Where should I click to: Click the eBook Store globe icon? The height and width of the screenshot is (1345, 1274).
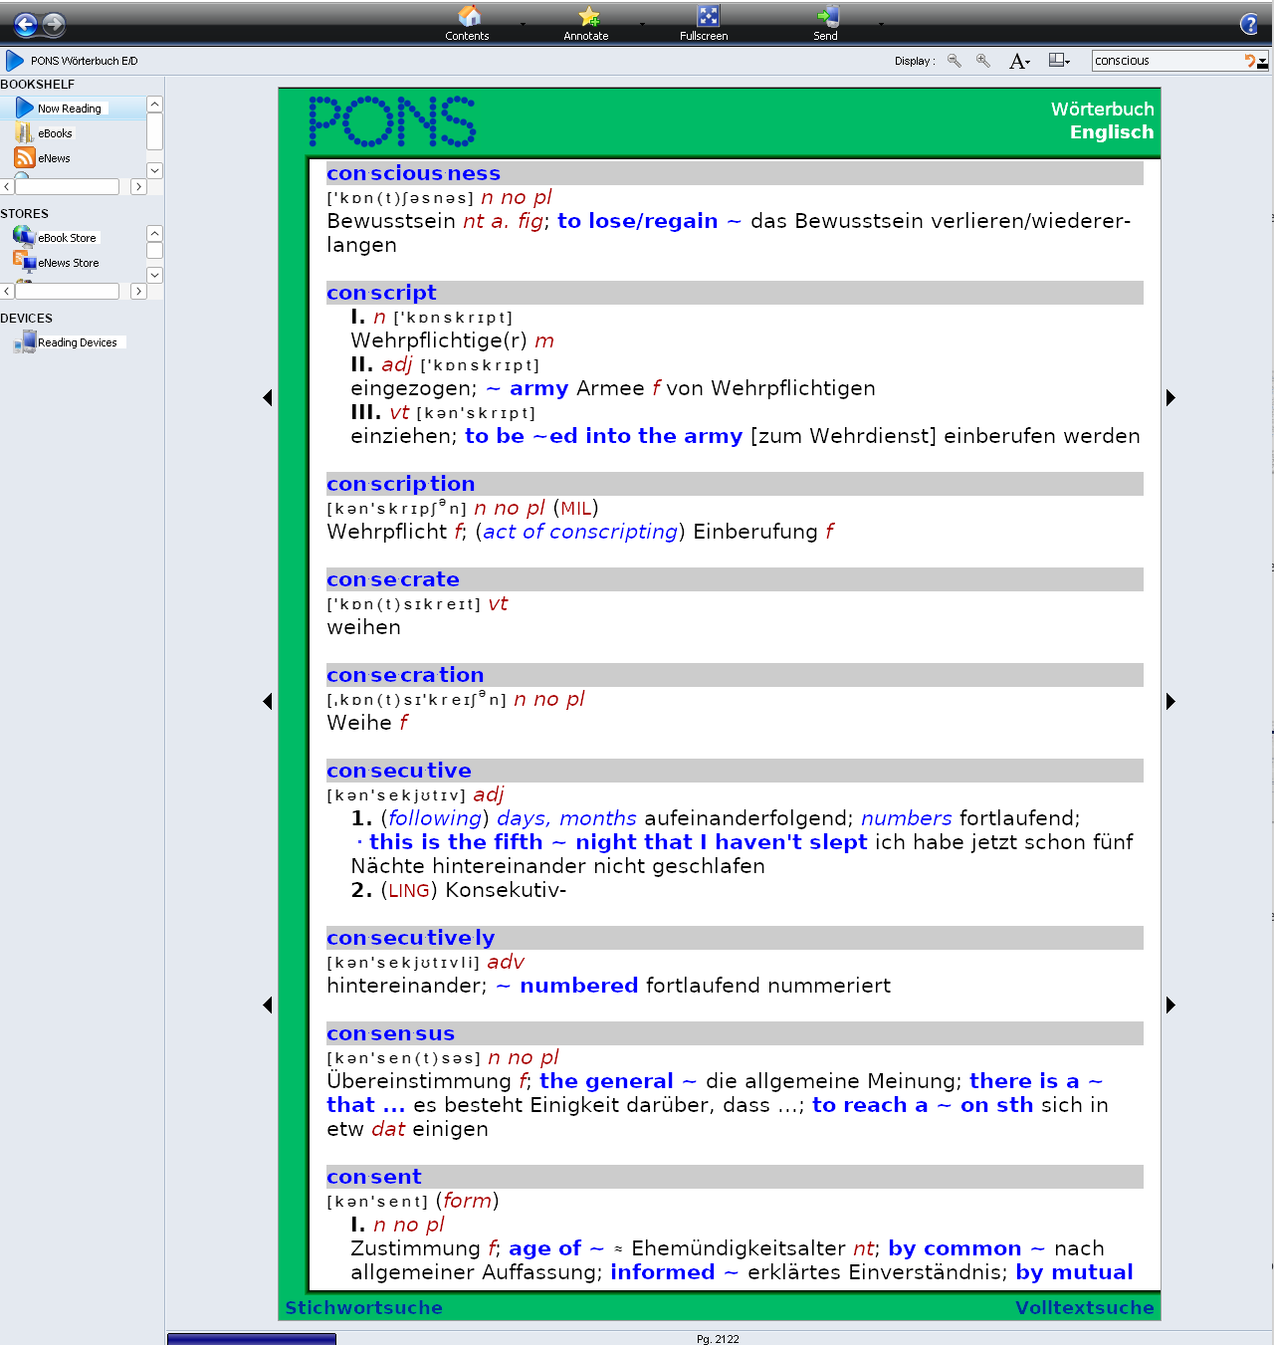pos(24,236)
